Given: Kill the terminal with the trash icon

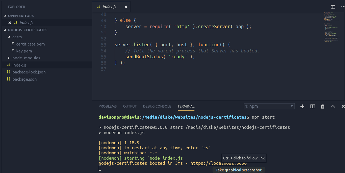Looking at the screenshot, I should coord(322,106).
